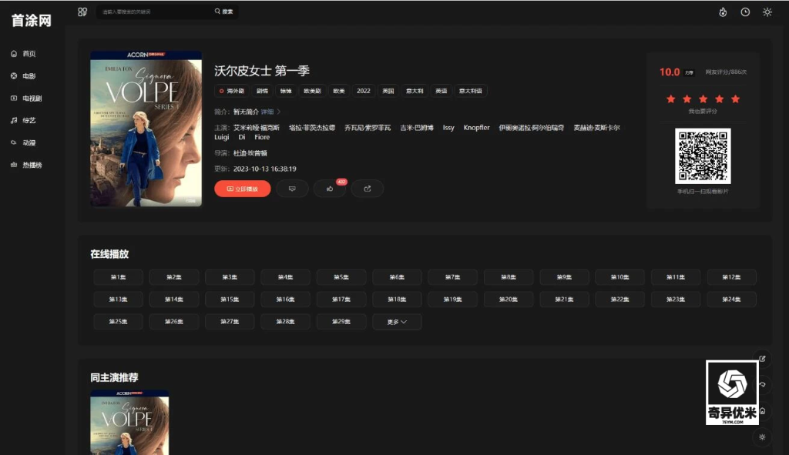
Task: Rate five stars using the last star
Action: (735, 99)
